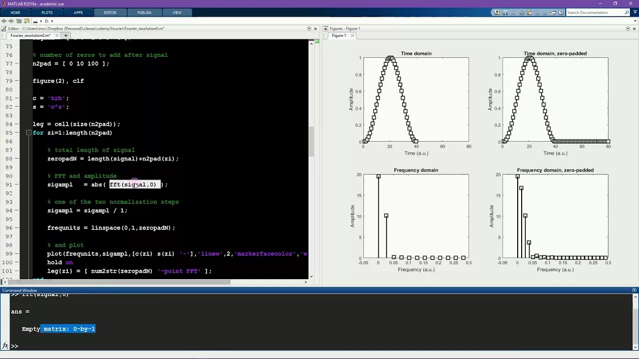Switch to the PUBLISH ribbon tab
639x359 pixels.
click(x=144, y=12)
